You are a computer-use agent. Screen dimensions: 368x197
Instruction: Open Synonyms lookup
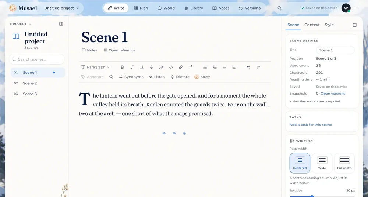coord(131,77)
